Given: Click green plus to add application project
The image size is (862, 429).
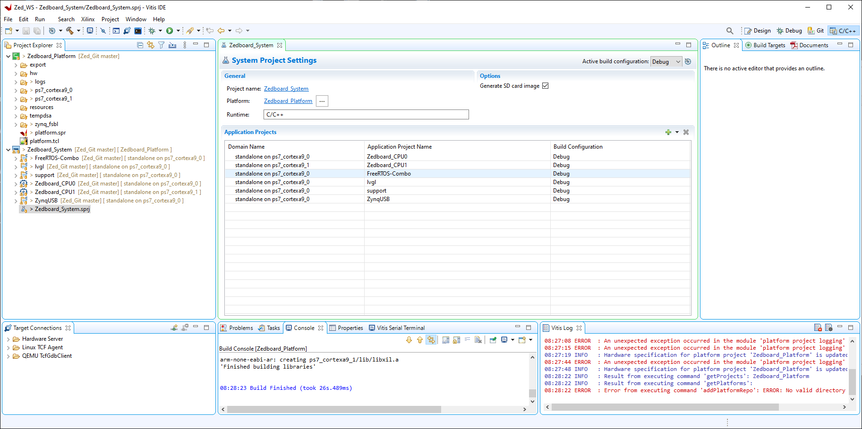Looking at the screenshot, I should point(668,132).
